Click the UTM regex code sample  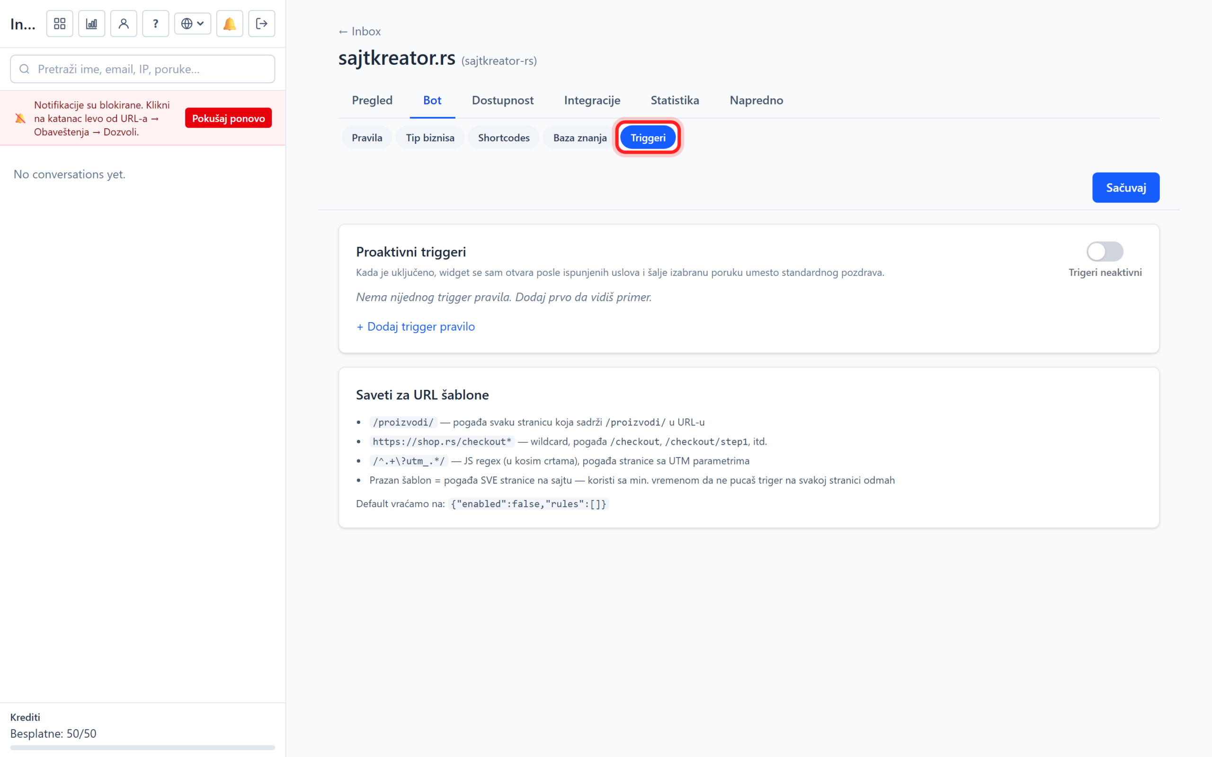click(x=409, y=461)
